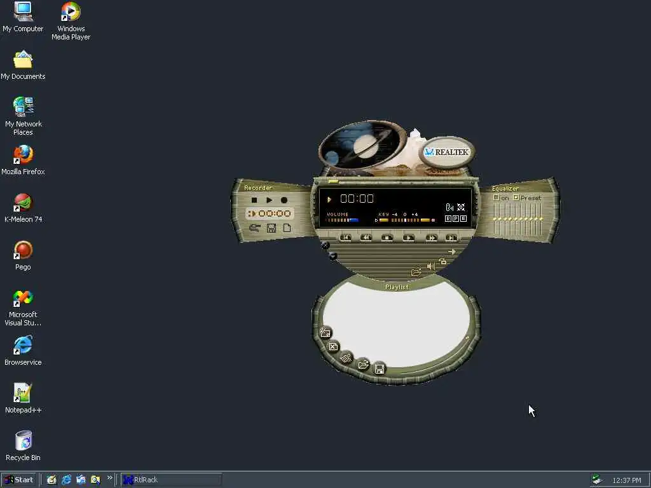Clear the playlist with the brush icon
Viewport: 651px width, 488px height.
(x=346, y=358)
